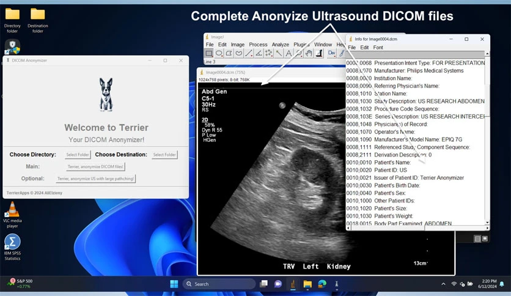Viewport: 511px width, 296px height.
Task: Open the notification bell in system tray
Action: [502, 284]
